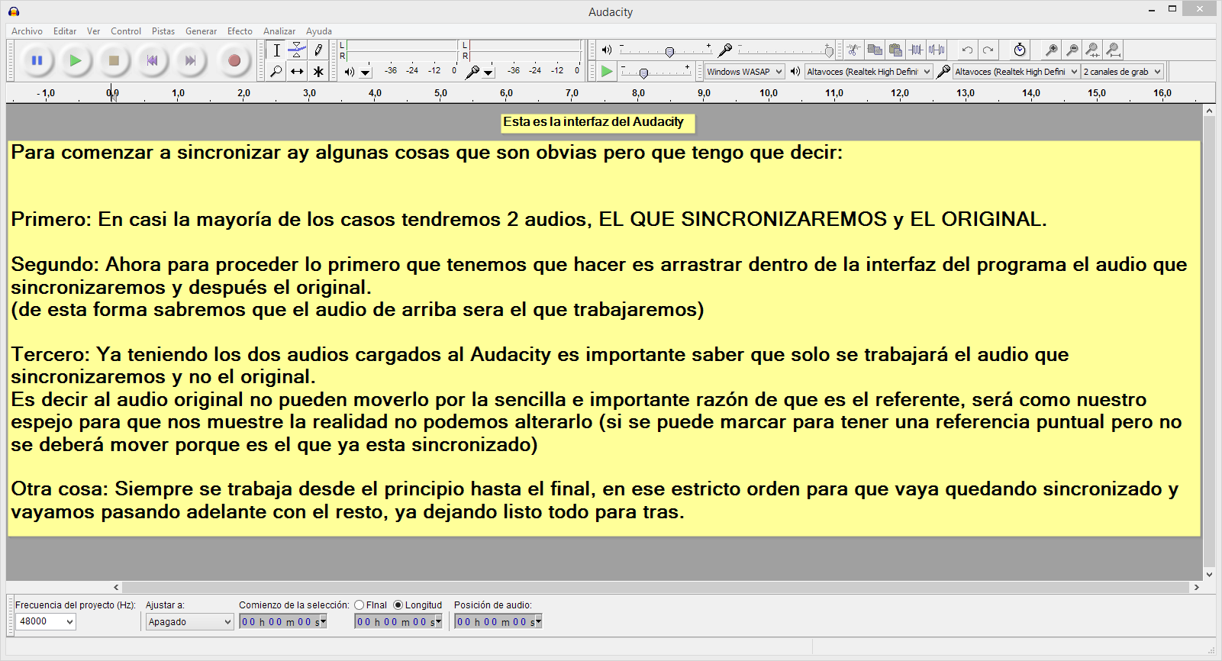
Task: Click the Audacity headphones title bar icon
Action: [x=14, y=11]
